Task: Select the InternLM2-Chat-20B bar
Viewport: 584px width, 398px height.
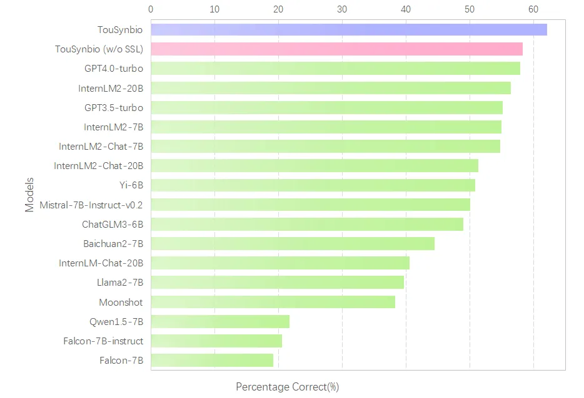Action: click(x=315, y=166)
